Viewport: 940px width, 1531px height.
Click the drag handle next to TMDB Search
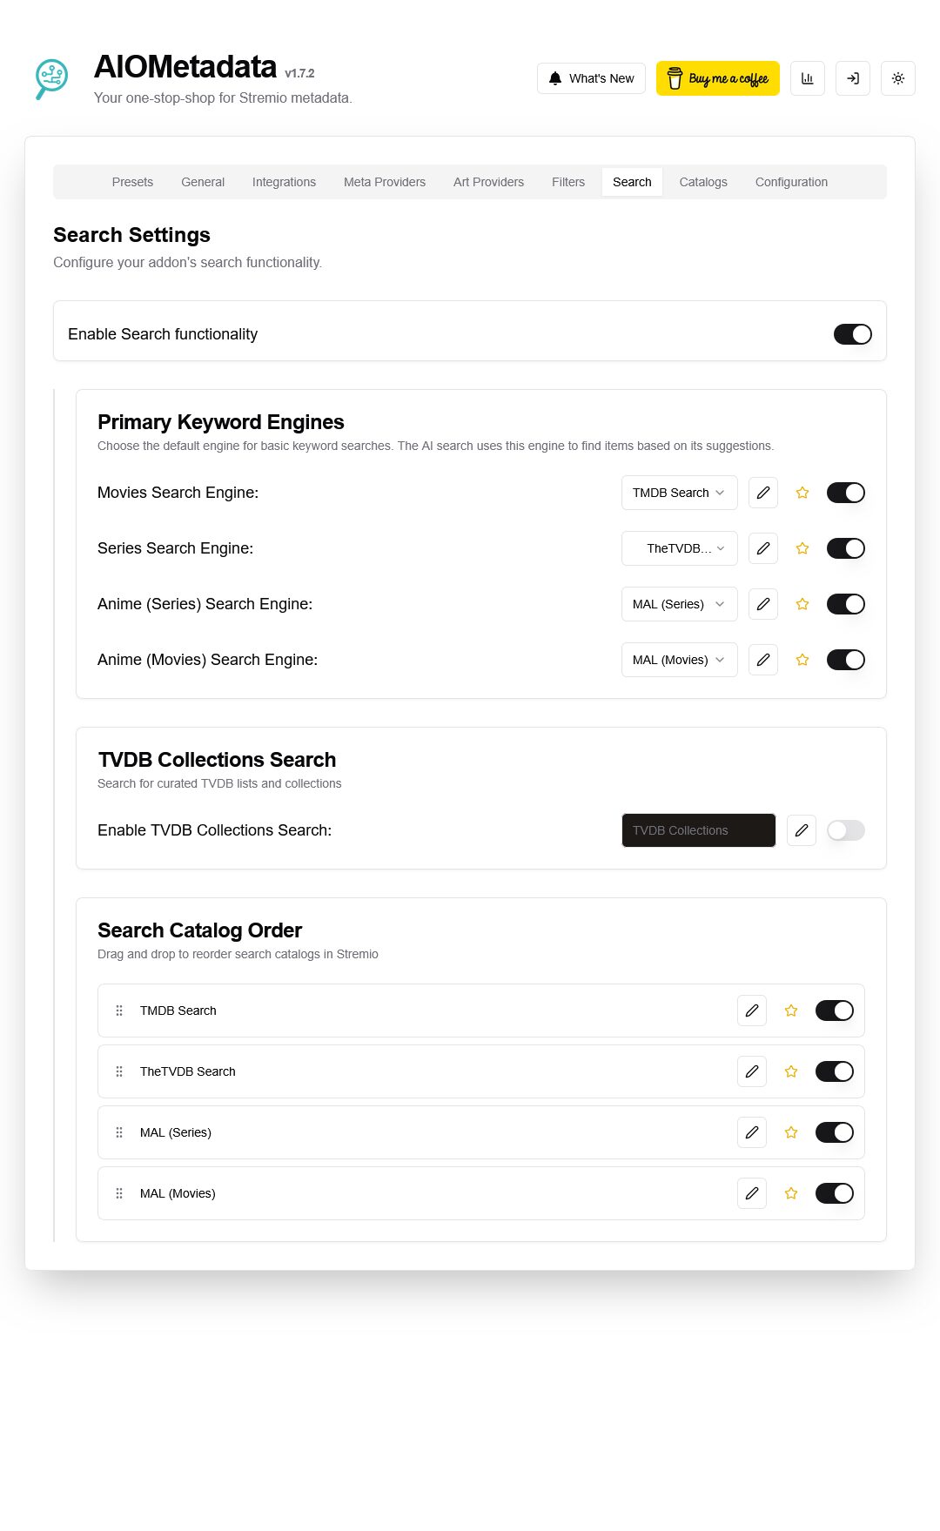click(119, 1011)
